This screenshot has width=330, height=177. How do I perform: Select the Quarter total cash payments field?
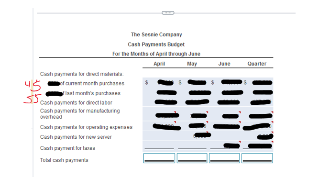[257, 158]
